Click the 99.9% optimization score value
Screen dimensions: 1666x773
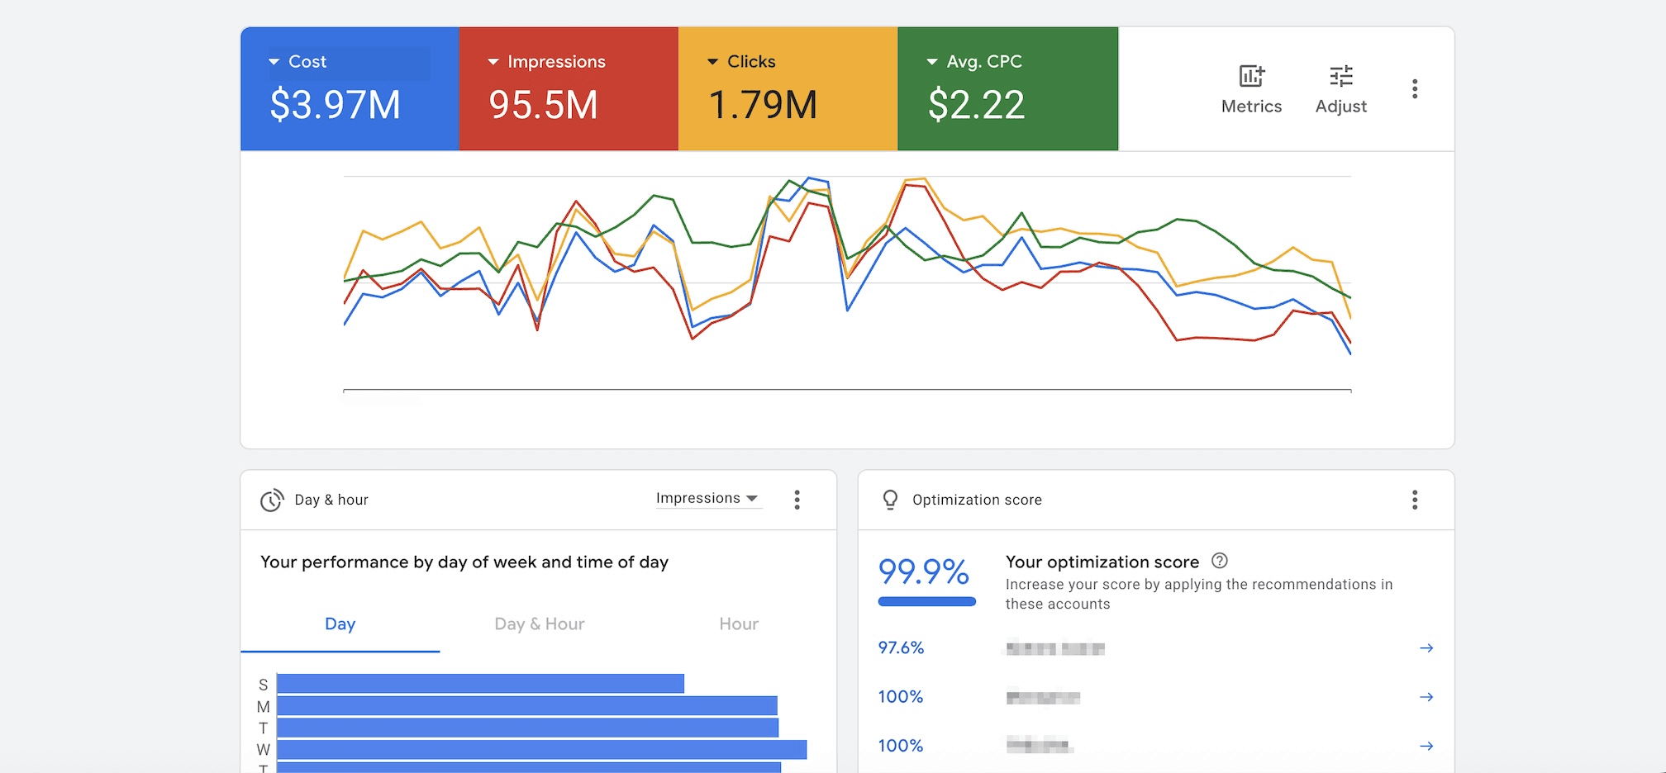[923, 571]
